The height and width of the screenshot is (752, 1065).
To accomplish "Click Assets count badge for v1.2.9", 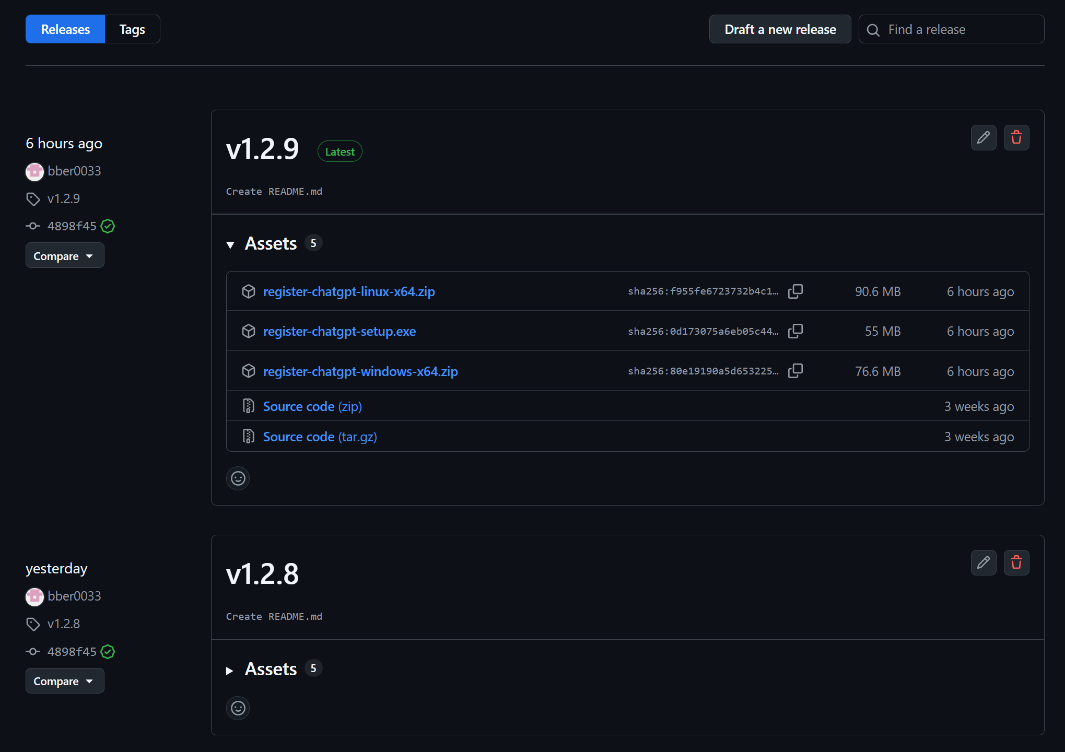I will coord(313,243).
